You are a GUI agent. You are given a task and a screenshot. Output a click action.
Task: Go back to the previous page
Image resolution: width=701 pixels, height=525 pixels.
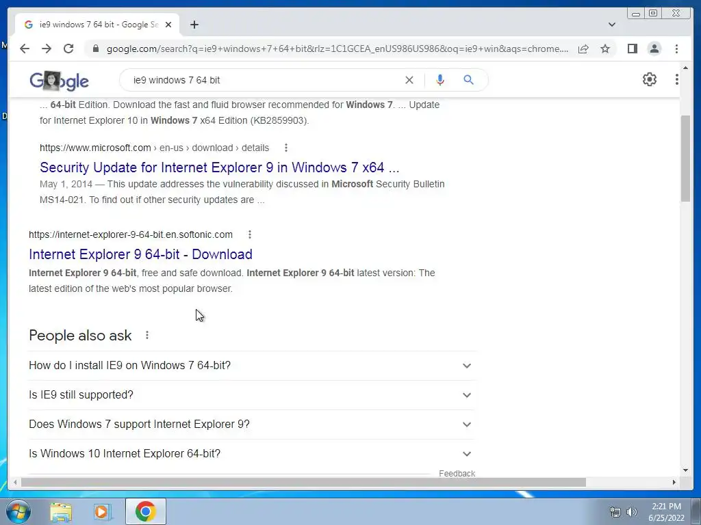[x=25, y=49]
